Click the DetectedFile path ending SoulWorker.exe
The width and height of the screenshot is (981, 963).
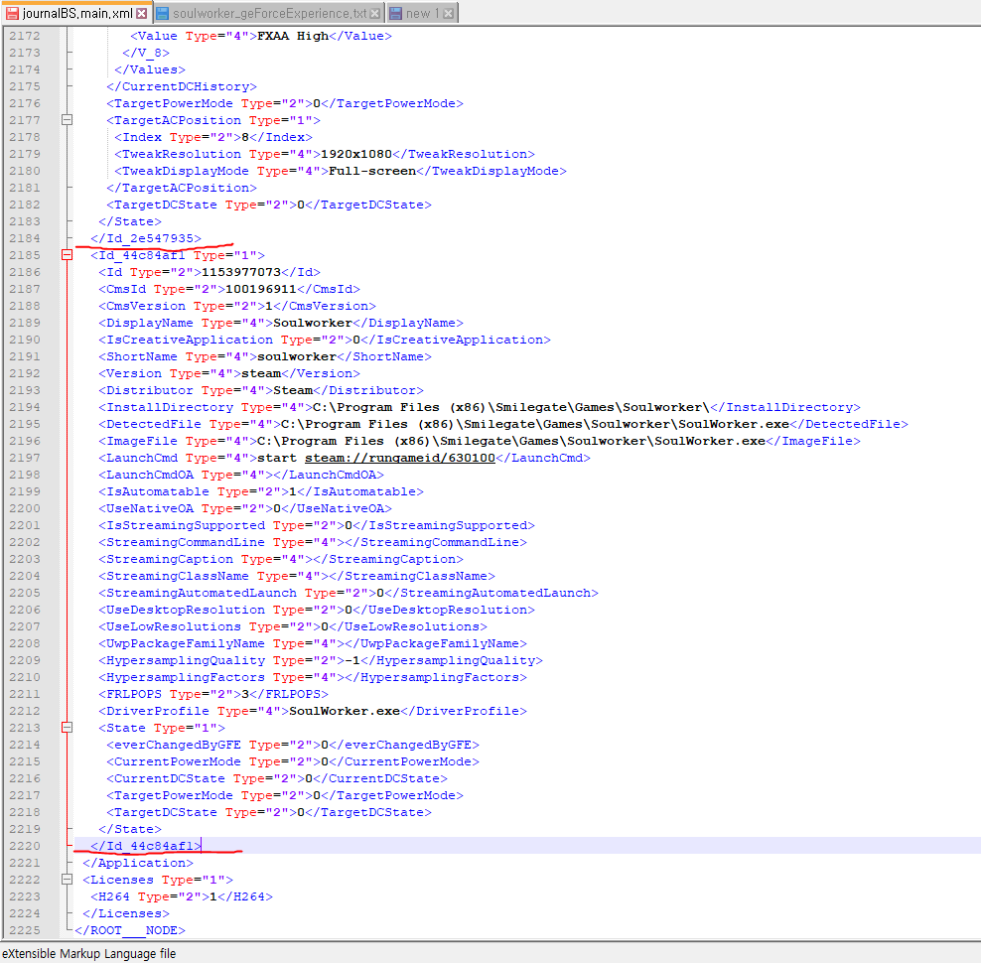click(x=535, y=424)
